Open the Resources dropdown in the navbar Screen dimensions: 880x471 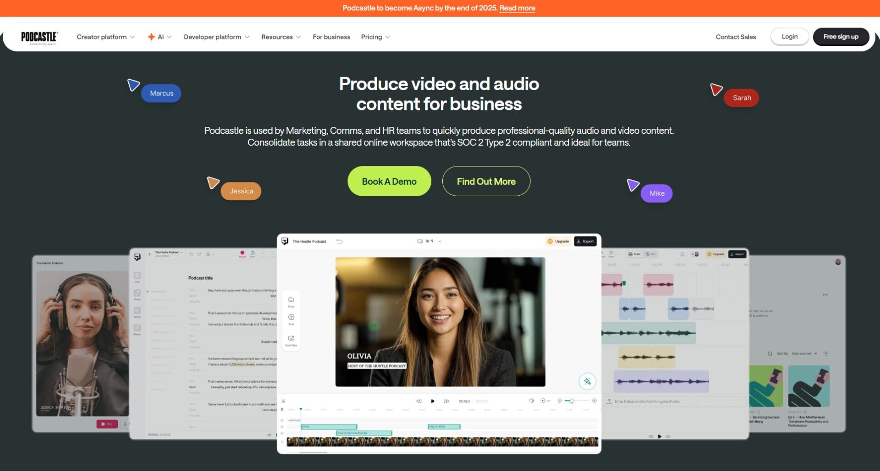280,37
